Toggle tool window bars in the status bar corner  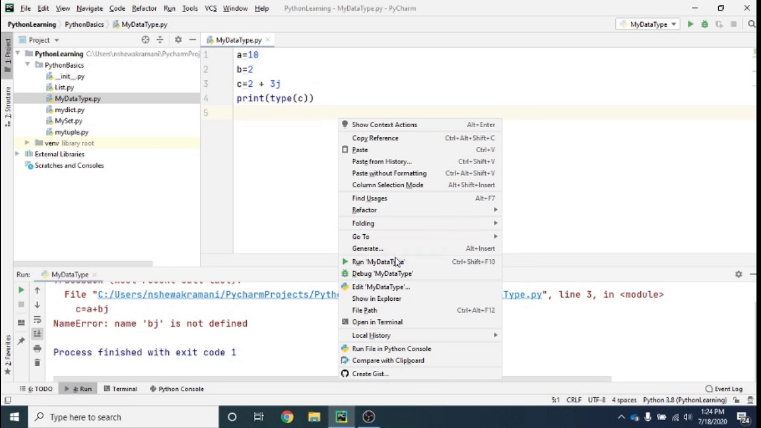click(x=7, y=401)
